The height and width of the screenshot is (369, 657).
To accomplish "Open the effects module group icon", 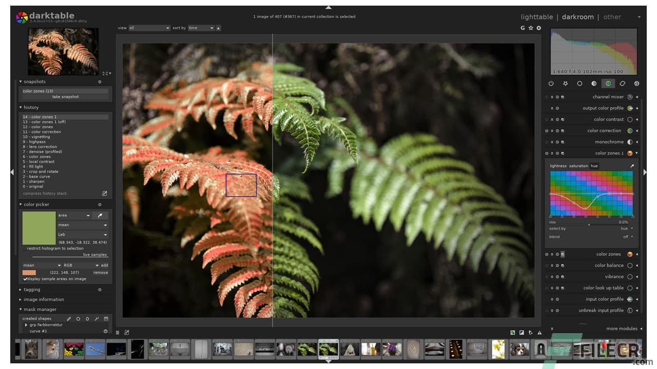I will click(636, 83).
